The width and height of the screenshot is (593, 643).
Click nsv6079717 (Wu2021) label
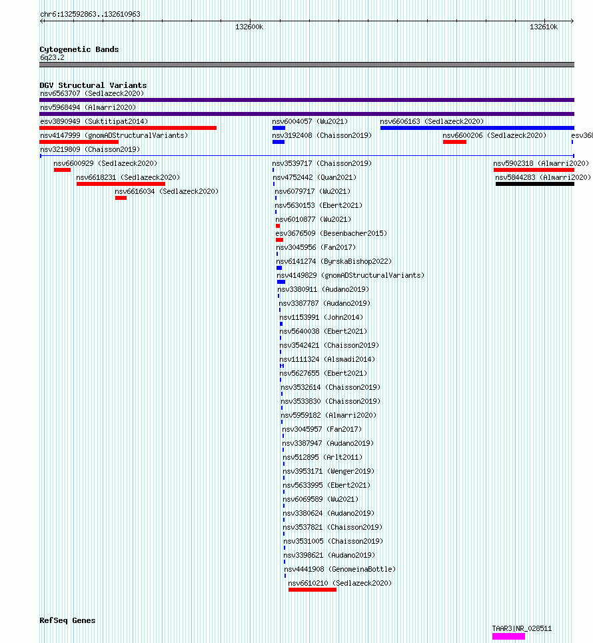312,191
